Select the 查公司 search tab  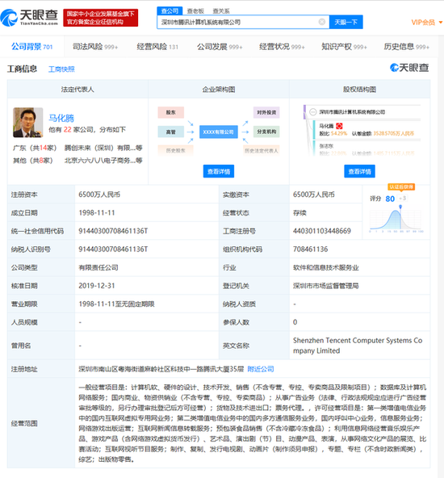tap(170, 11)
